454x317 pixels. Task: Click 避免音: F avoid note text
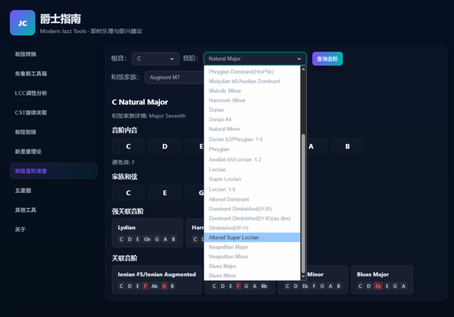tap(124, 162)
